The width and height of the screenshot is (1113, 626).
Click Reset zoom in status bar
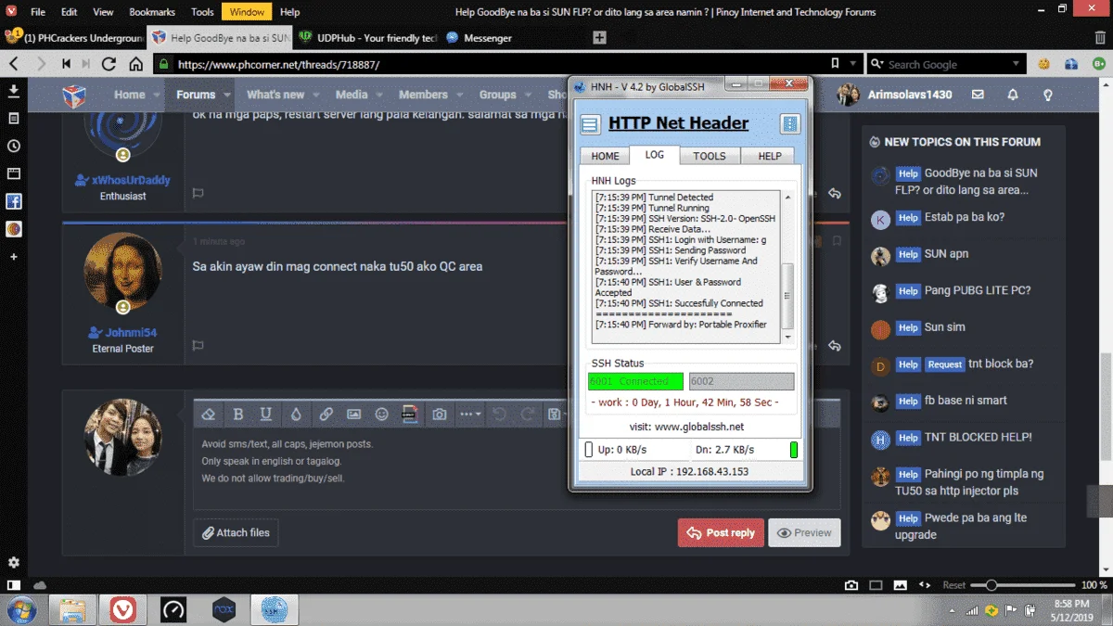(954, 585)
